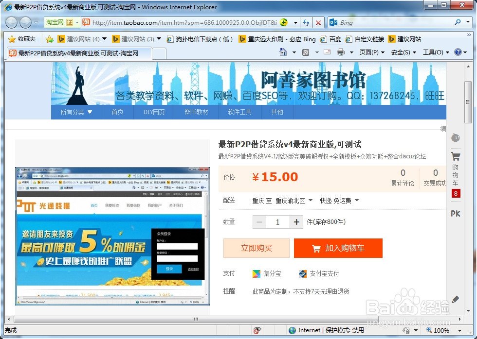
Task: Open the Favorites star (收藏夹)
Action: tap(22, 39)
